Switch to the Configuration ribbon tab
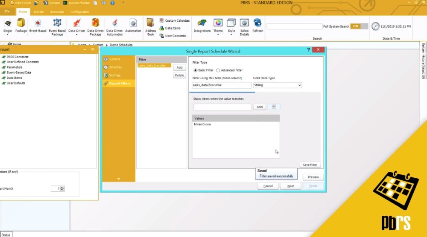The width and height of the screenshot is (427, 237). pyautogui.click(x=79, y=12)
